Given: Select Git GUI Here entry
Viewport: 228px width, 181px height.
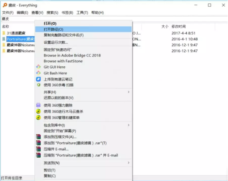Looking at the screenshot, I should (83, 67).
